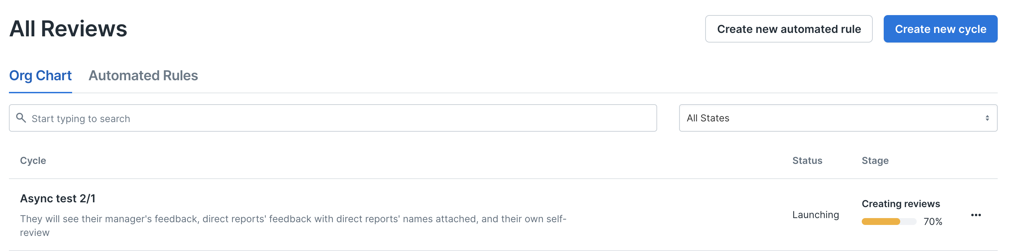Viewport: 1019px width, 251px height.
Task: Click Create new automated rule button
Action: point(789,29)
